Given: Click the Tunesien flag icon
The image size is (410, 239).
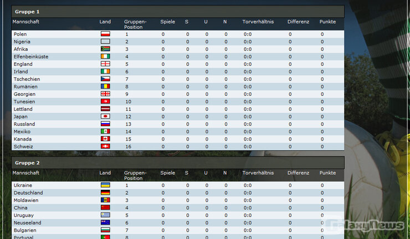Looking at the screenshot, I should coord(105,102).
